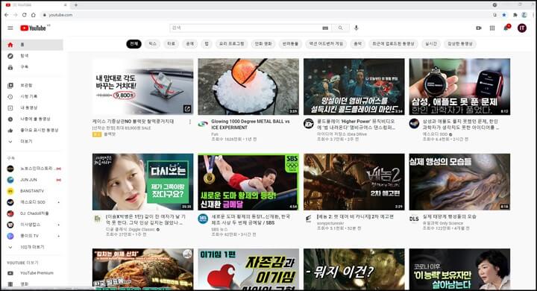Bookmark page with the star icon
Viewport: 537px width, 291px height.
pos(503,15)
